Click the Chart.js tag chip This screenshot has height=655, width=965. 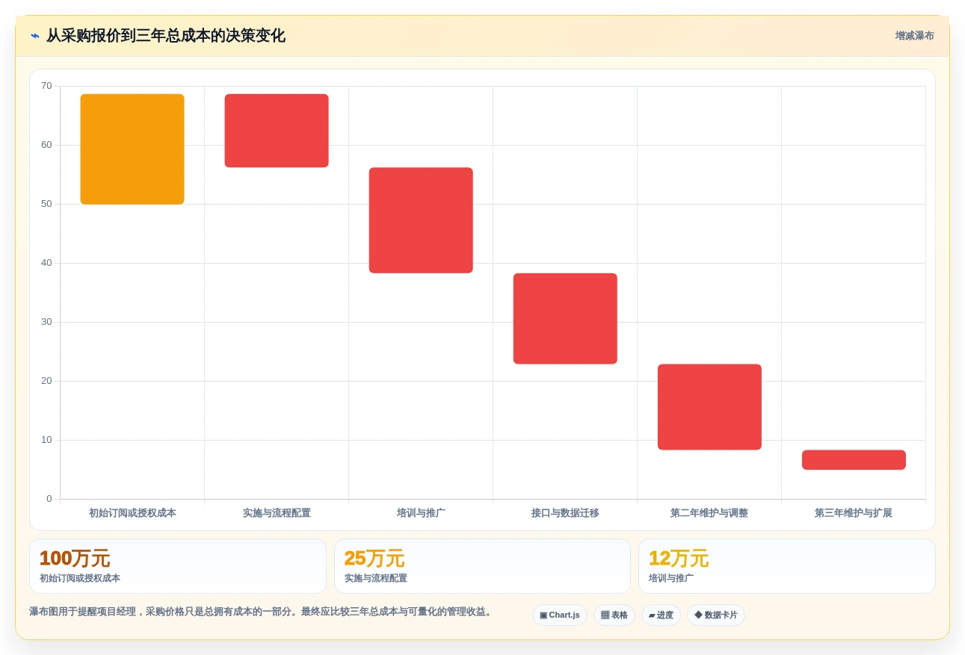(560, 615)
